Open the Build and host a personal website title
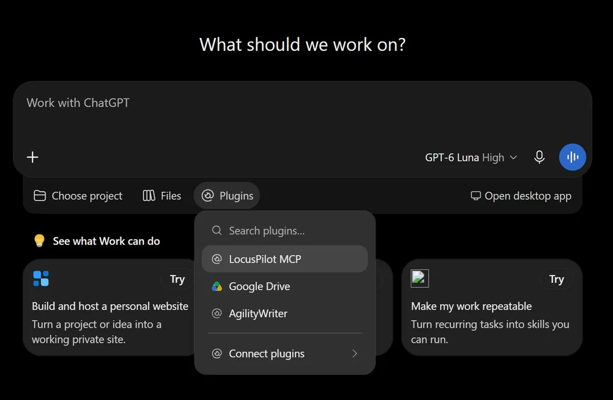The height and width of the screenshot is (400, 613). pos(110,306)
